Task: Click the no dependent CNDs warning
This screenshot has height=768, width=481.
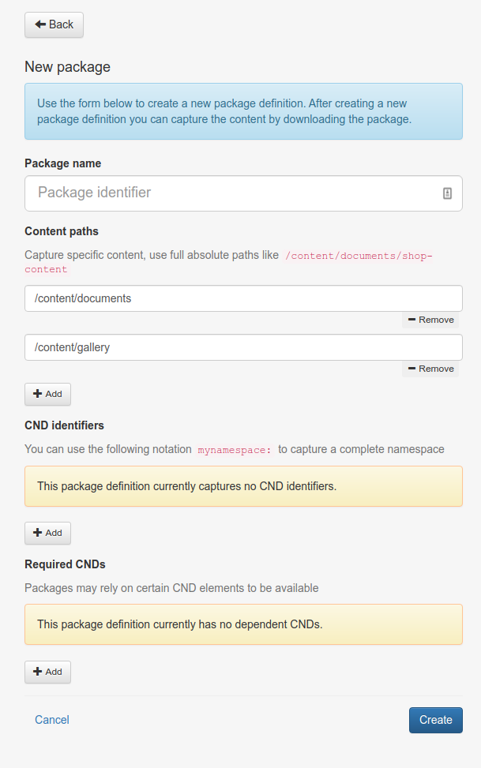Action: click(x=243, y=624)
